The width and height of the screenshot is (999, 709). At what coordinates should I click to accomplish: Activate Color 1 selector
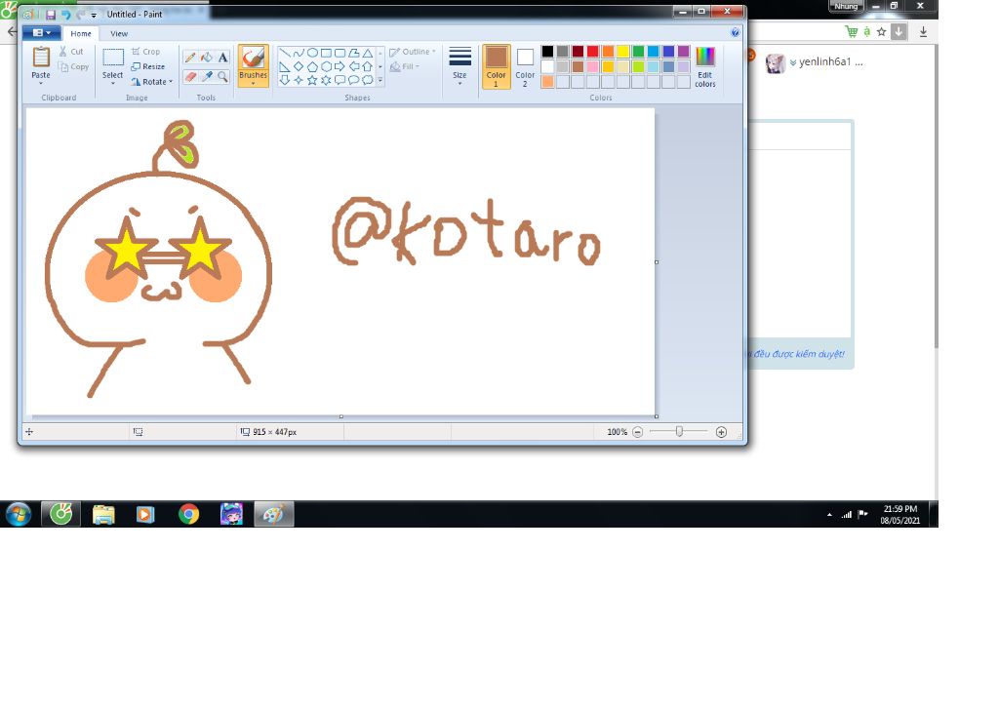(x=497, y=66)
